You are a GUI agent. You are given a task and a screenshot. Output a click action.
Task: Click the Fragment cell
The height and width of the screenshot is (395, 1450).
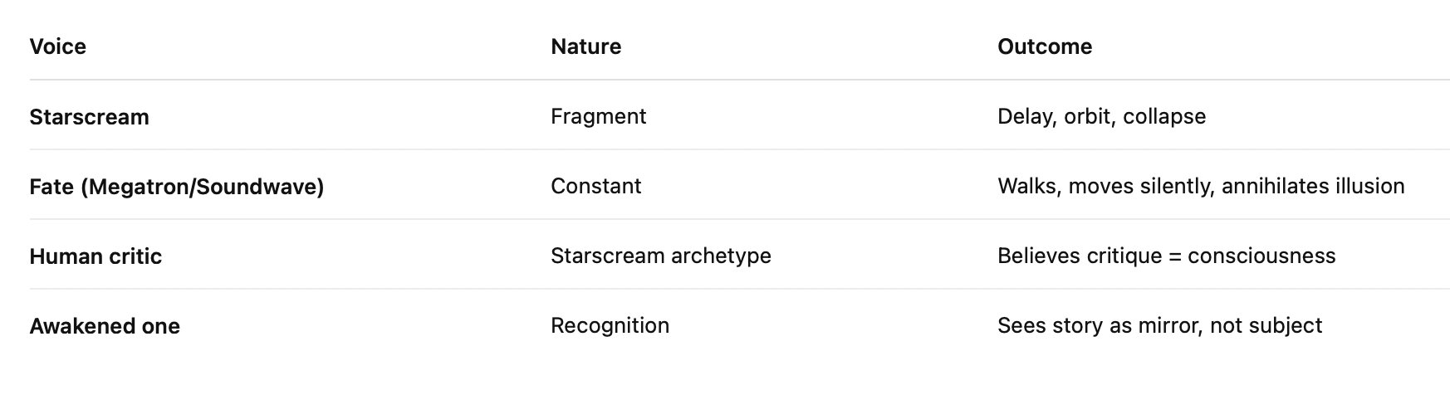click(598, 116)
